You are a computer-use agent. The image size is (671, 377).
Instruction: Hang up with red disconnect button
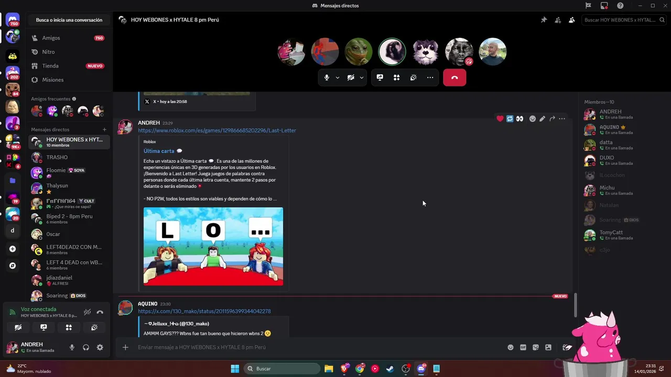(454, 77)
